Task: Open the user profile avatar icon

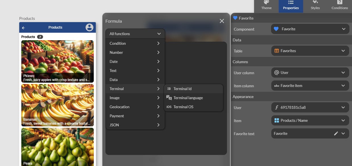Action: pos(89,27)
